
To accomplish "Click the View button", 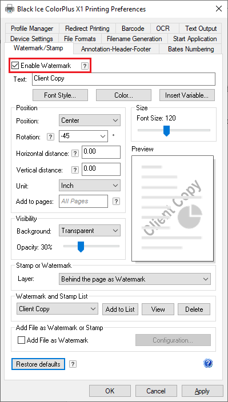I will [158, 309].
